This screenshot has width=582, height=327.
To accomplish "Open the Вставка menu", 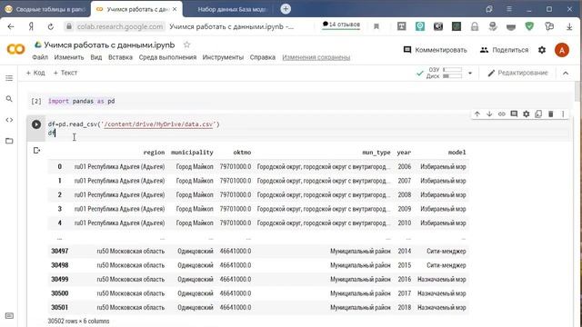I will 120,57.
